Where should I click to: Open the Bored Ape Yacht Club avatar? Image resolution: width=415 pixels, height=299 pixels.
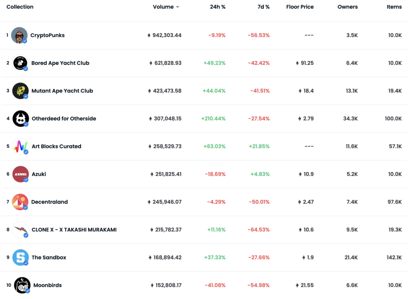(20, 63)
